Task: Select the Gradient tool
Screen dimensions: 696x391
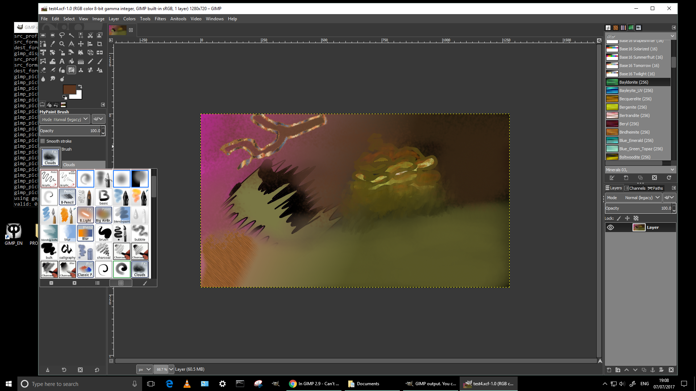Action: 81,61
